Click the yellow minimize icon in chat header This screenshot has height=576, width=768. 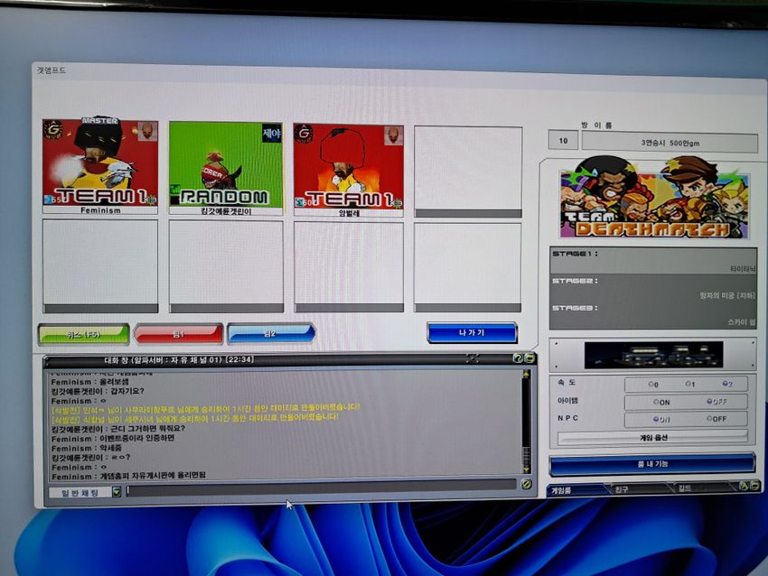(x=529, y=358)
